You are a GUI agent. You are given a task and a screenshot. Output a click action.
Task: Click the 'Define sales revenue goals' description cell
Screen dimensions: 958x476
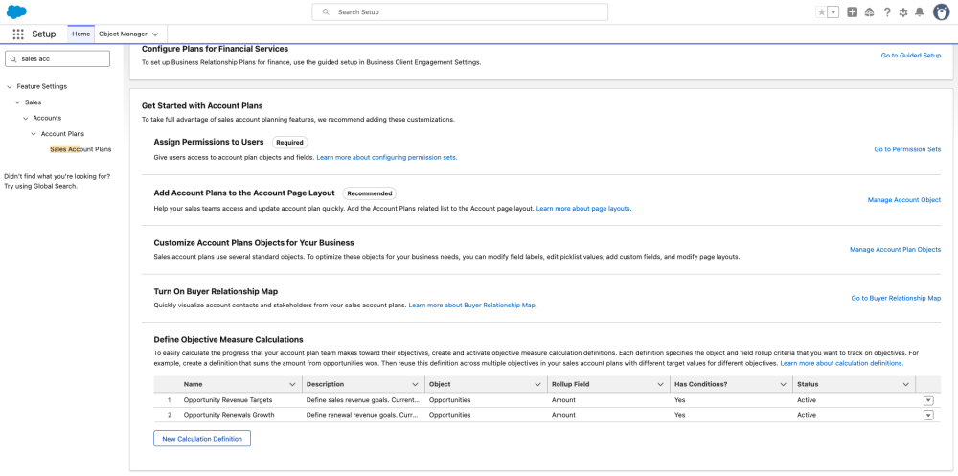tap(363, 400)
